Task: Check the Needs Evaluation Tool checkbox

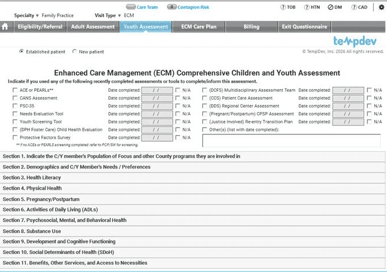Action: [x=15, y=114]
